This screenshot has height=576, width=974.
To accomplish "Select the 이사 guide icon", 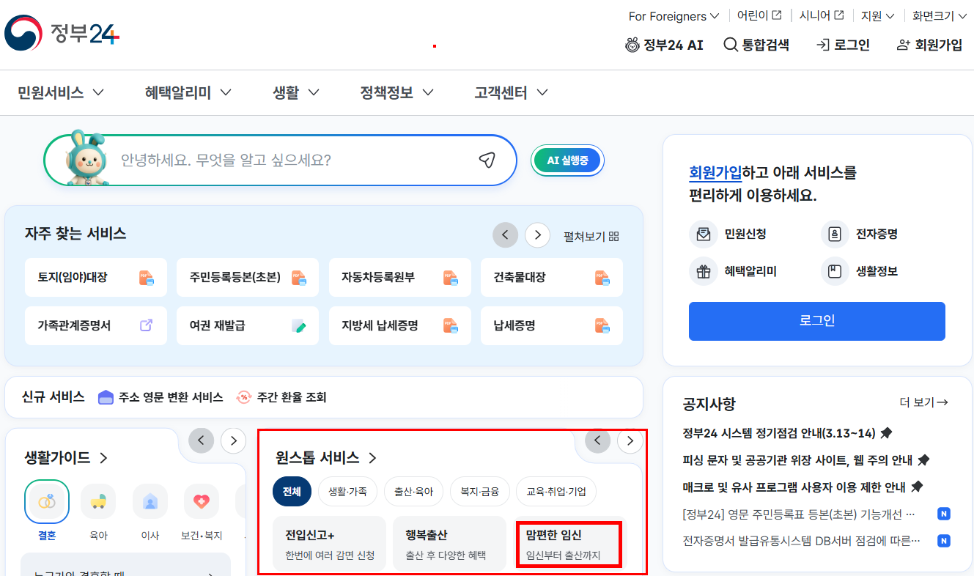I will tap(150, 501).
